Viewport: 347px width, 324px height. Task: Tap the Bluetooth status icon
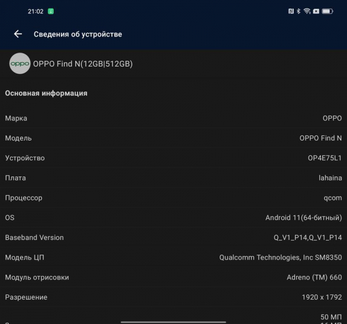pos(298,11)
